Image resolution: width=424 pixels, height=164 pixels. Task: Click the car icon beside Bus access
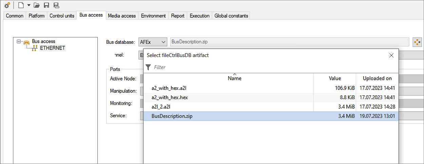tap(26, 42)
